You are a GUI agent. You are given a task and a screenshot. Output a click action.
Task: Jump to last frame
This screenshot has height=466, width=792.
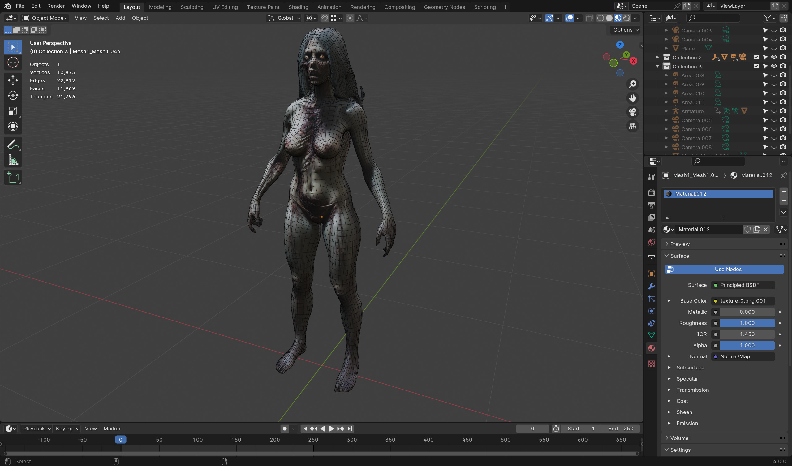pyautogui.click(x=350, y=429)
